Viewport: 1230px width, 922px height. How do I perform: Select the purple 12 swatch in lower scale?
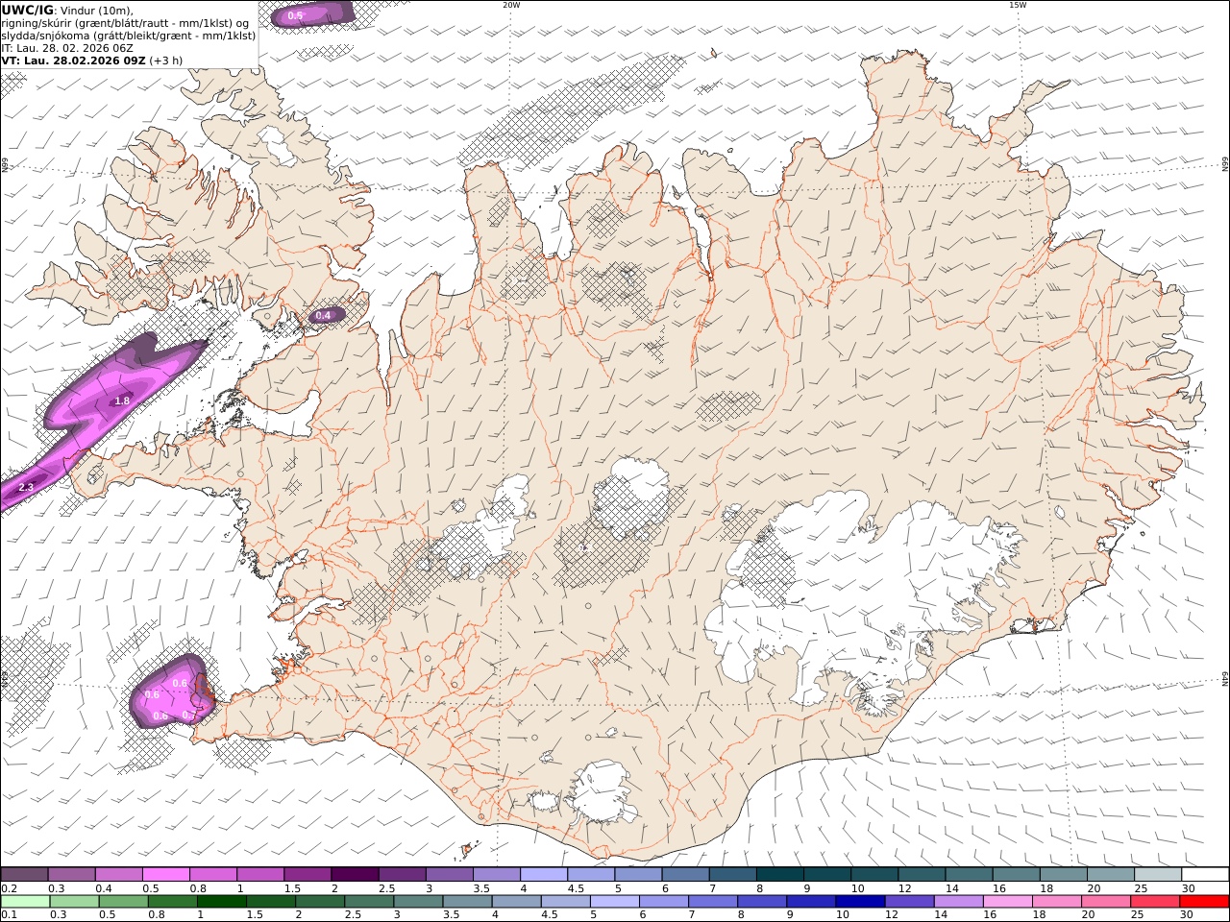point(909,902)
